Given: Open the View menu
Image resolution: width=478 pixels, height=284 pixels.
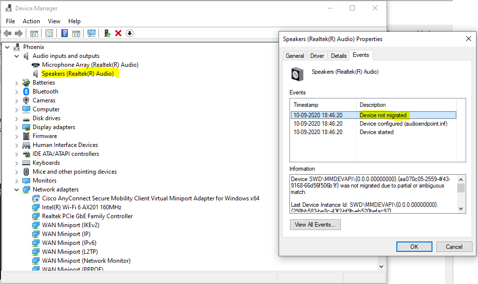Looking at the screenshot, I should (x=54, y=21).
